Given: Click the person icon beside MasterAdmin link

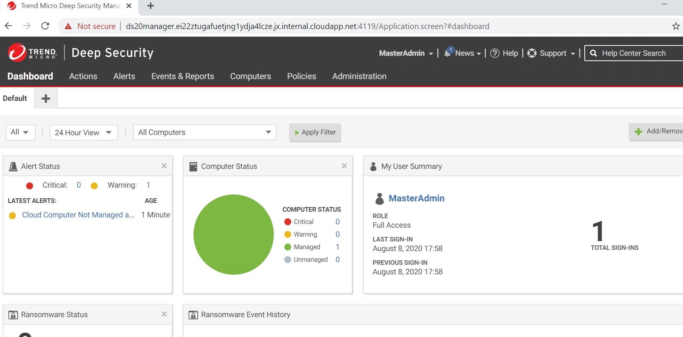Looking at the screenshot, I should (379, 199).
